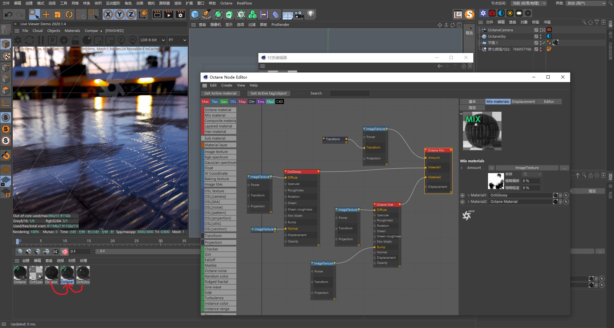Click the search magnifier in the Object Manager

click(x=584, y=22)
